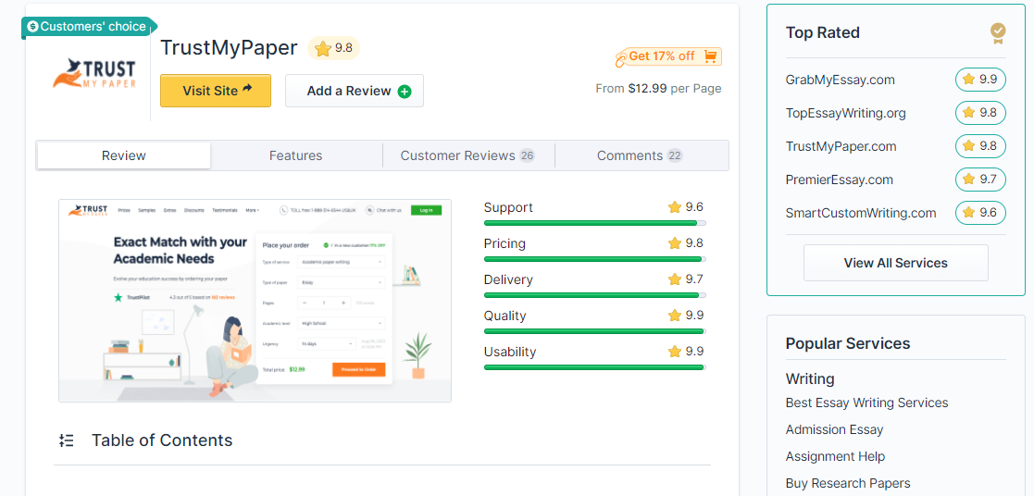
Task: Click the Usability rating progress bar
Action: coord(595,367)
